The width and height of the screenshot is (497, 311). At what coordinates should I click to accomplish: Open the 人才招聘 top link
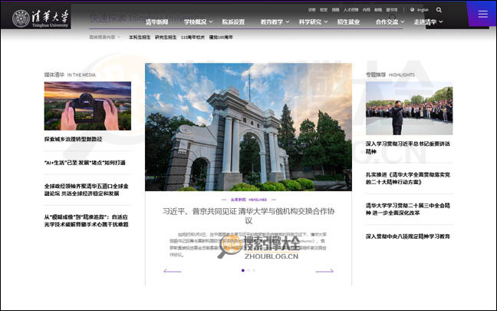(x=351, y=10)
